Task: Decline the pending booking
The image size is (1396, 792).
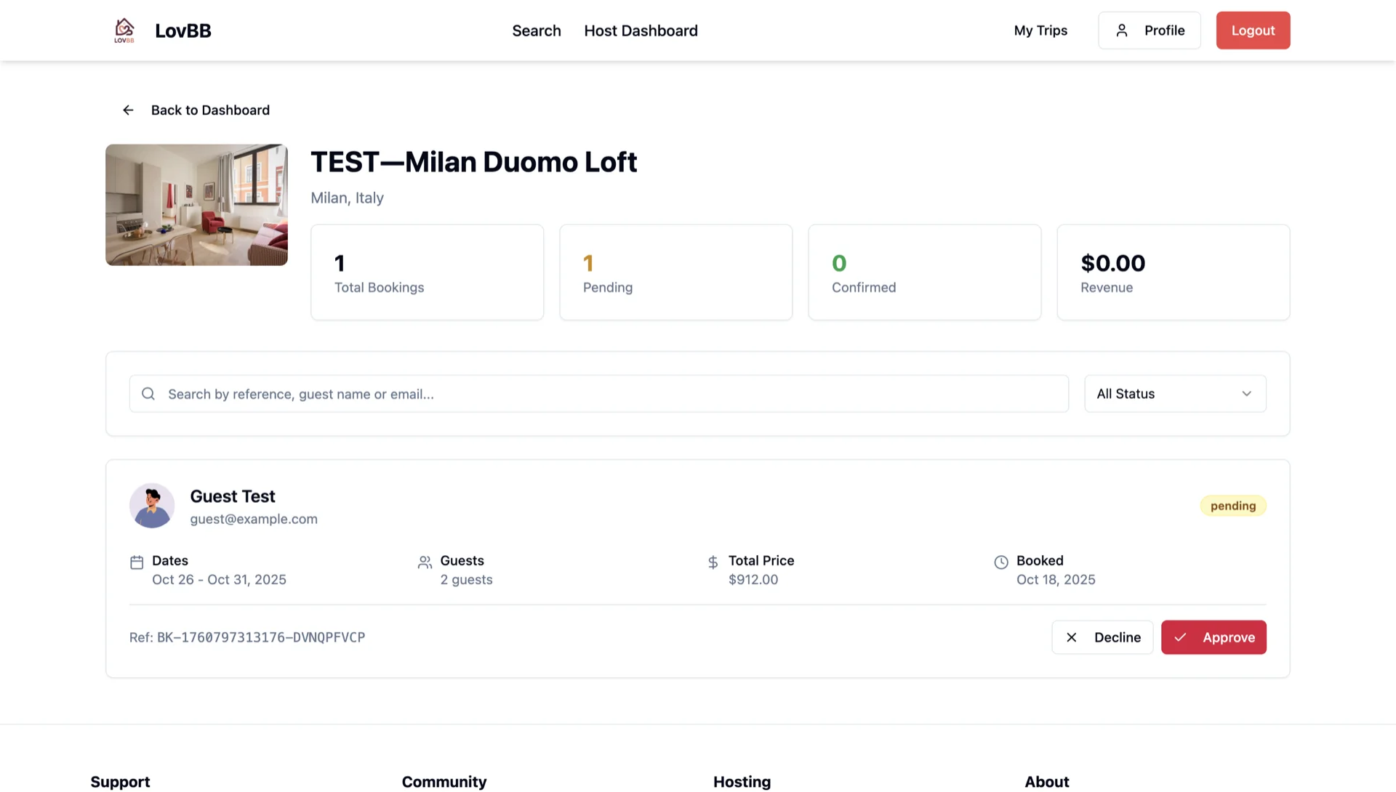Action: (1102, 637)
